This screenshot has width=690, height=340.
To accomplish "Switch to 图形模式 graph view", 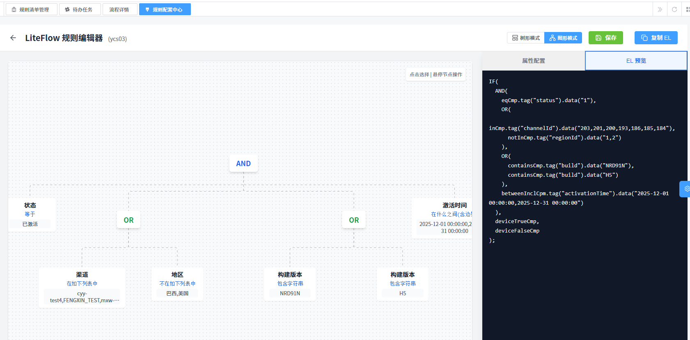I will coord(563,38).
